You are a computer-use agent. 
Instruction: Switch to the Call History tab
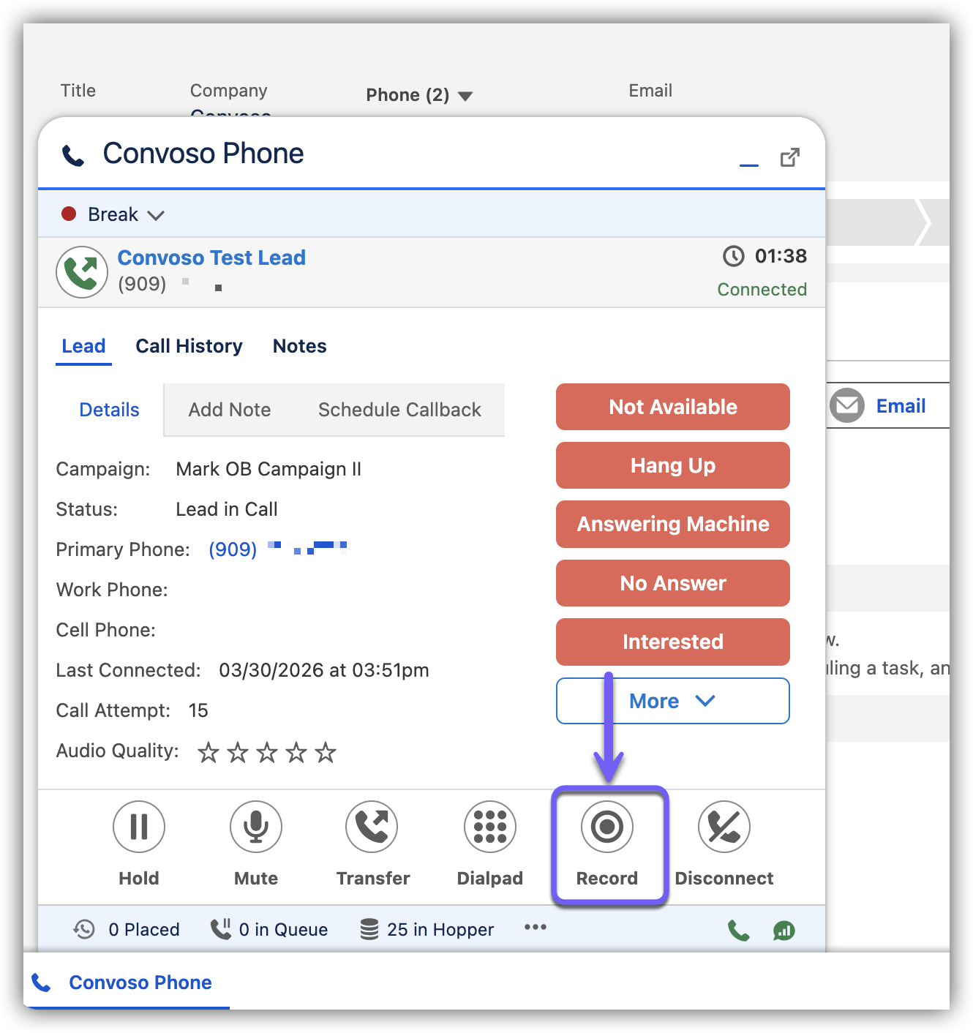[189, 346]
